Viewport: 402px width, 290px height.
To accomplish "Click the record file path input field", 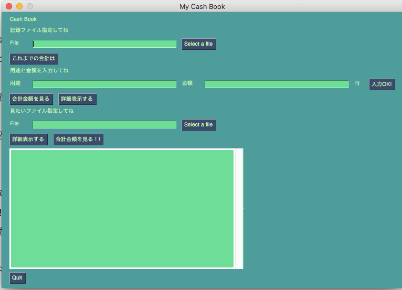I will [104, 44].
